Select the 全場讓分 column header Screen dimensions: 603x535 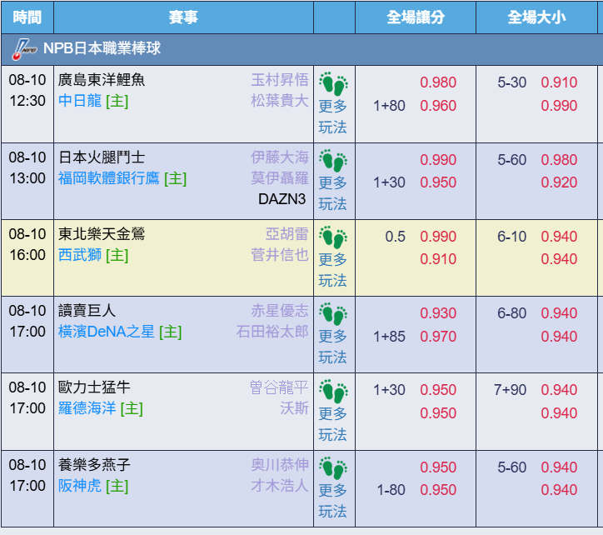tap(415, 17)
